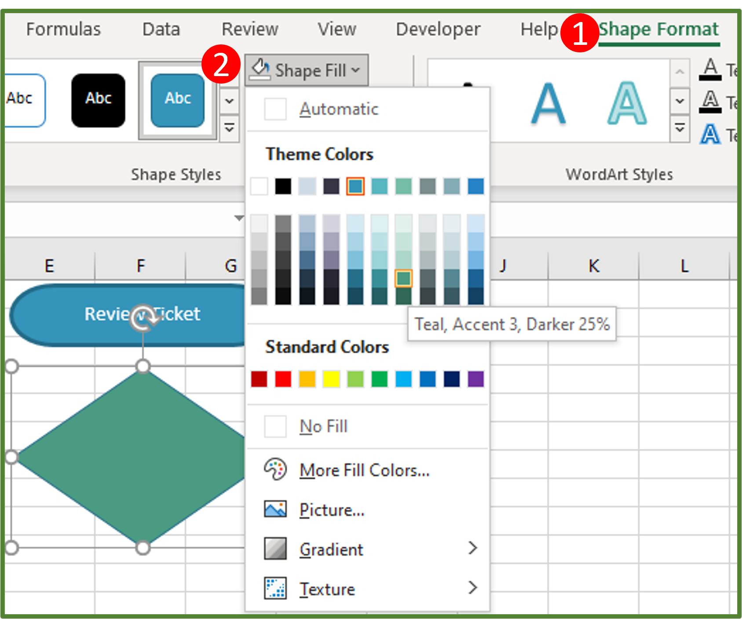Choose the blue Abc shape style preset
This screenshot has height=619, width=742.
point(177,98)
